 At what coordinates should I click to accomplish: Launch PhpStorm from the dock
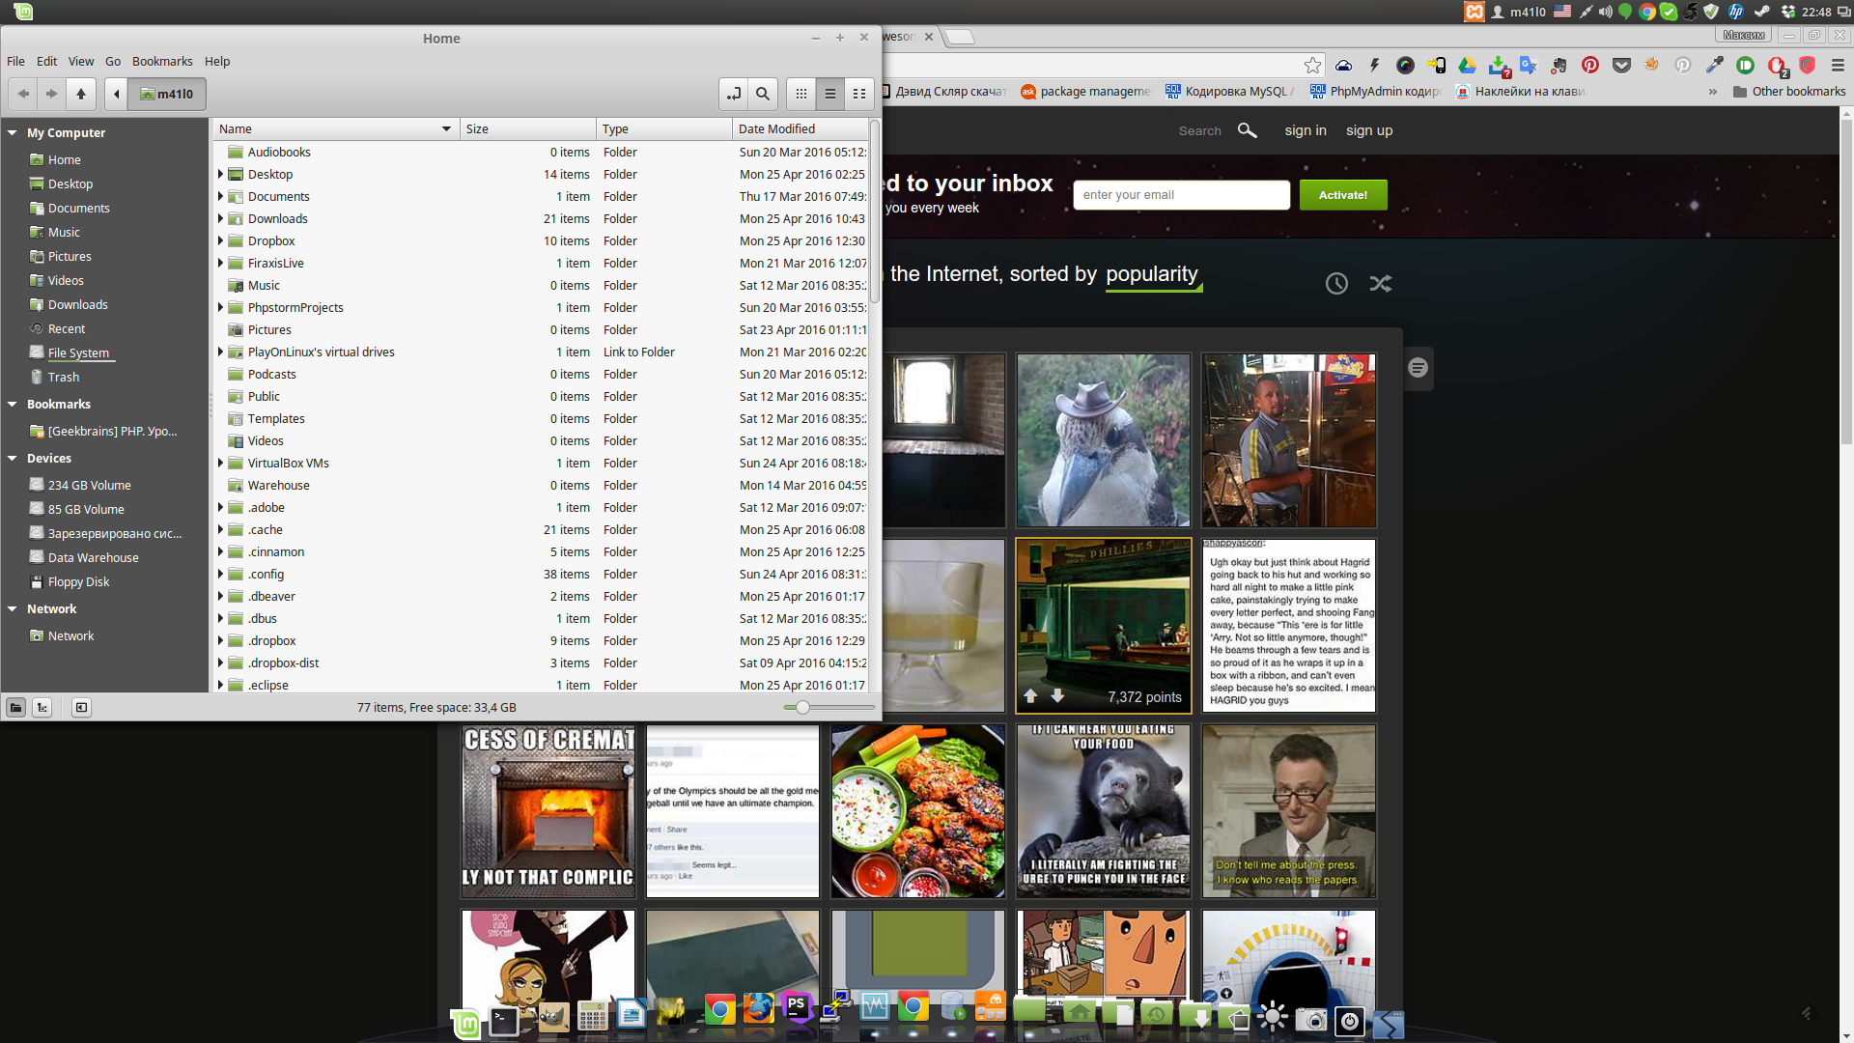click(797, 1007)
